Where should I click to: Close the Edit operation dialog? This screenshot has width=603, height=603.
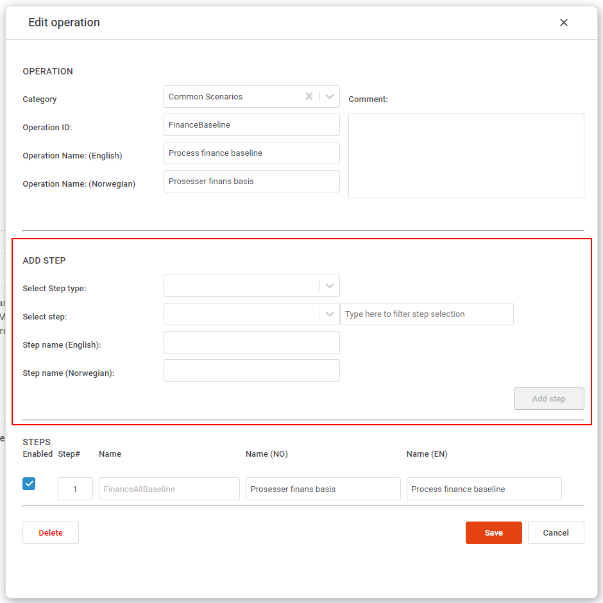click(563, 22)
